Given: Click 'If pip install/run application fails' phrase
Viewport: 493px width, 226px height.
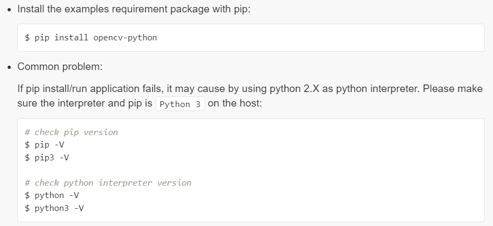Looking at the screenshot, I should (x=91, y=89).
